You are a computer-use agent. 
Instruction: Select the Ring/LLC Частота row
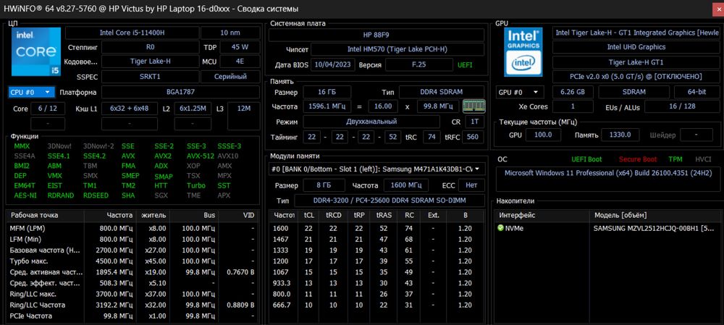tap(133, 305)
